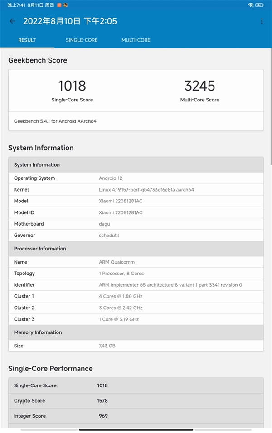Select the RESULT tab

(x=27, y=40)
